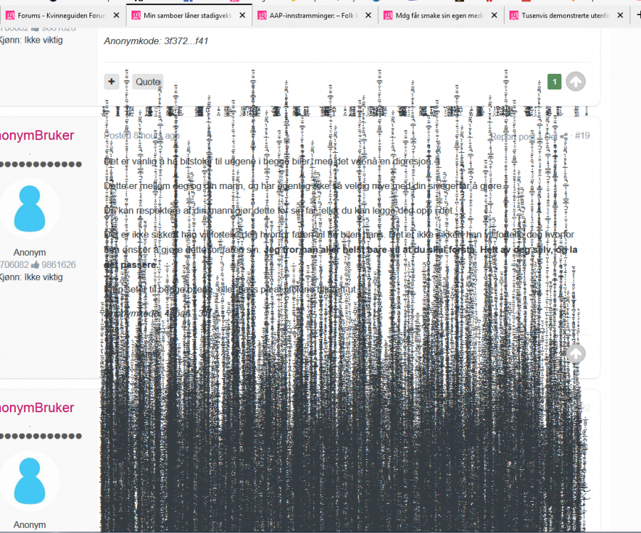641x533 pixels.
Task: Click the favicon on the AAP-innstramminger tab
Action: pos(262,16)
